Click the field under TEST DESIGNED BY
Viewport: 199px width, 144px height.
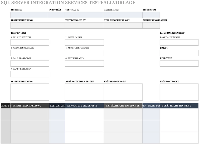pyautogui.click(x=85, y=26)
